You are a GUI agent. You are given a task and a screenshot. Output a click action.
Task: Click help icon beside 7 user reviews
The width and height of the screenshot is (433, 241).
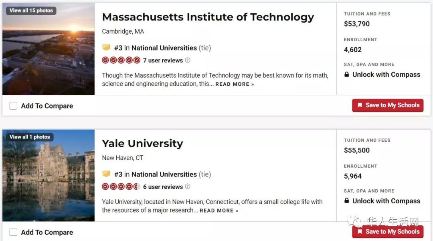(188, 60)
